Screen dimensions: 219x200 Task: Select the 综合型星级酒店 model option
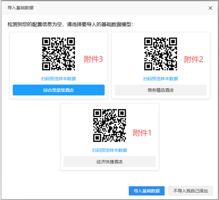tap(59, 90)
